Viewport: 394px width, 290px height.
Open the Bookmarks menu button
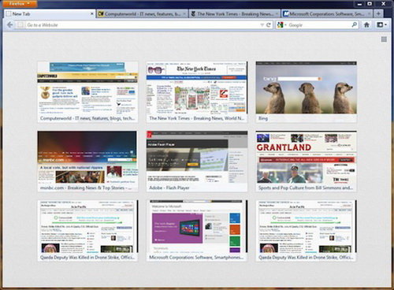tap(381, 25)
